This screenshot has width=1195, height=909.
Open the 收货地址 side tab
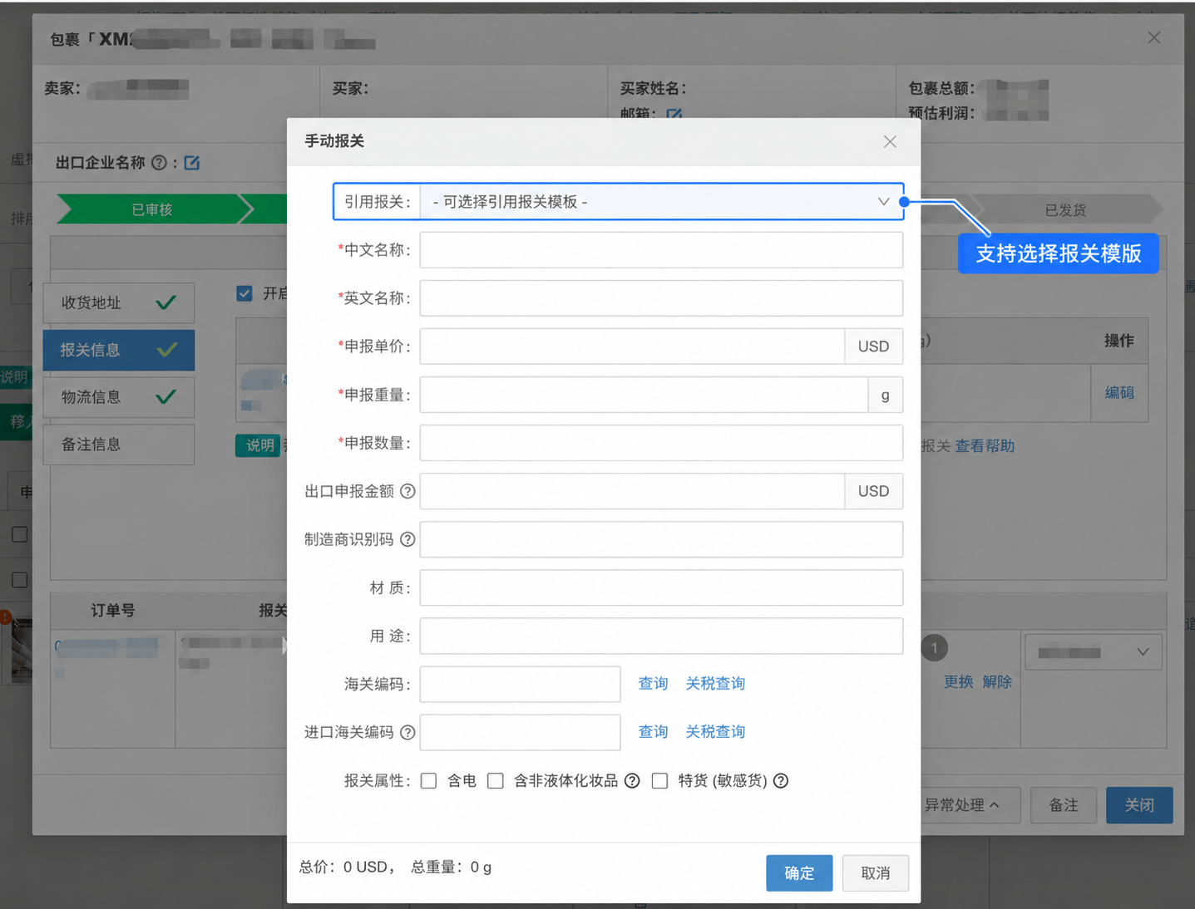pos(119,302)
